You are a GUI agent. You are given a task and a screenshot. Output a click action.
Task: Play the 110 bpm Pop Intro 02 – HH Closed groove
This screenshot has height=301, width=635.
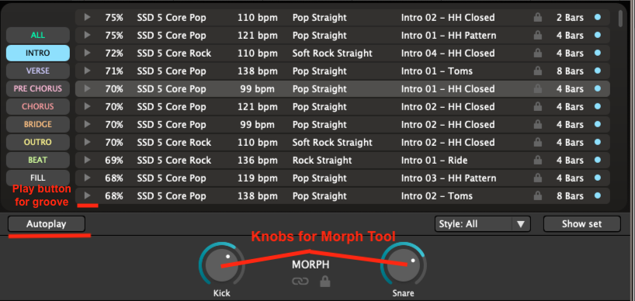(87, 17)
